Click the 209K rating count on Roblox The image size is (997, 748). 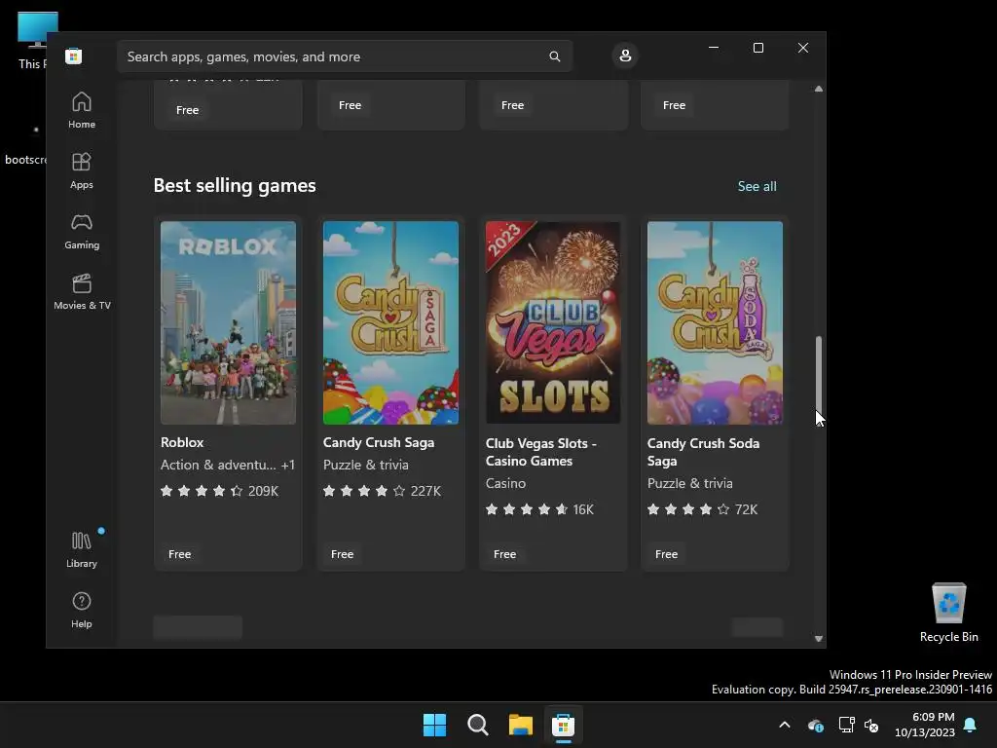(263, 491)
